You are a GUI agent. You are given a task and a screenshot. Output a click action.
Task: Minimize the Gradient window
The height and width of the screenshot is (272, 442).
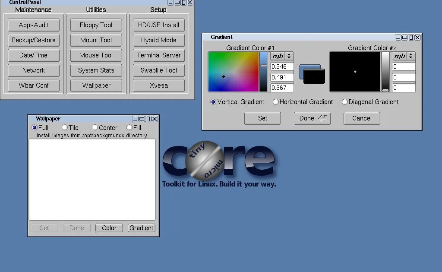[398, 37]
